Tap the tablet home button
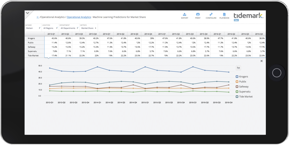The image size is (289, 145). point(277,73)
